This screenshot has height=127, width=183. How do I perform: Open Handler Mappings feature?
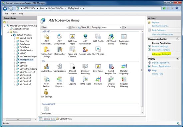tap(124, 69)
